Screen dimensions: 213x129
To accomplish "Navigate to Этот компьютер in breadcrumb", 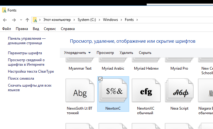I will coord(57,20).
